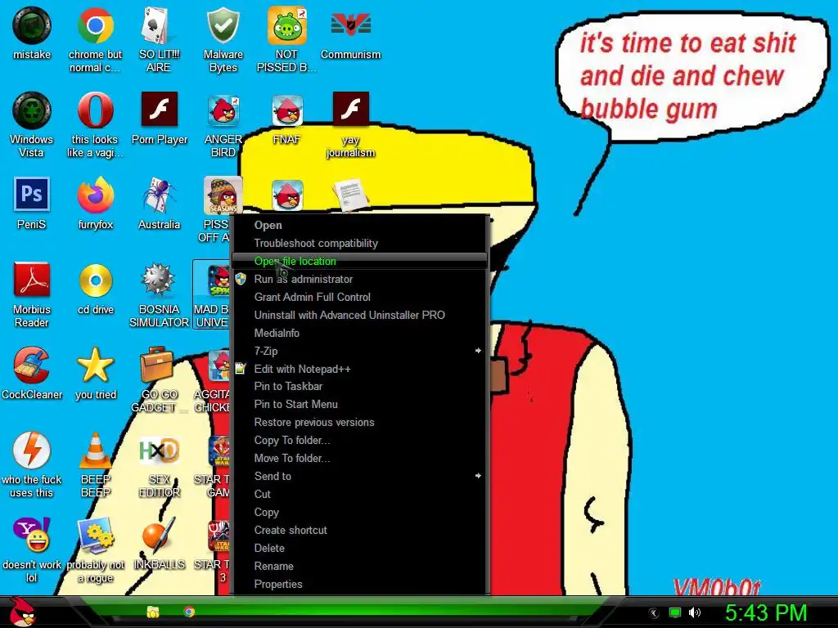This screenshot has height=628, width=838.
Task: Choose Move To folder...
Action: tap(360, 458)
